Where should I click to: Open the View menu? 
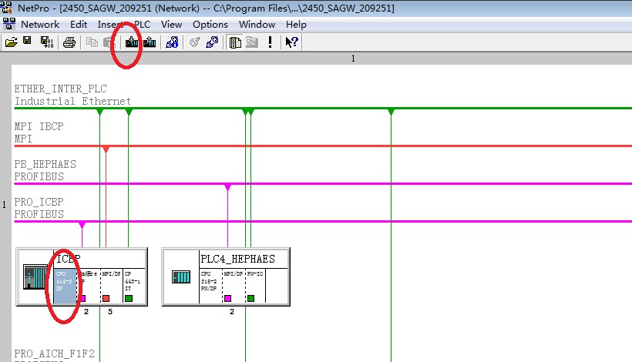coord(171,25)
